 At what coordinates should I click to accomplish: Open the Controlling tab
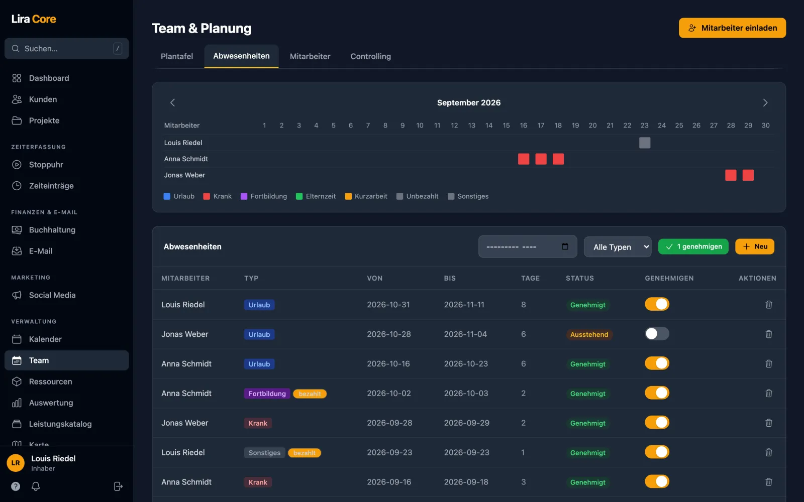click(x=371, y=56)
